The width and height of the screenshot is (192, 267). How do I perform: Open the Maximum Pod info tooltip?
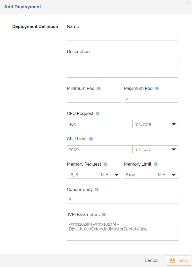[x=157, y=88]
